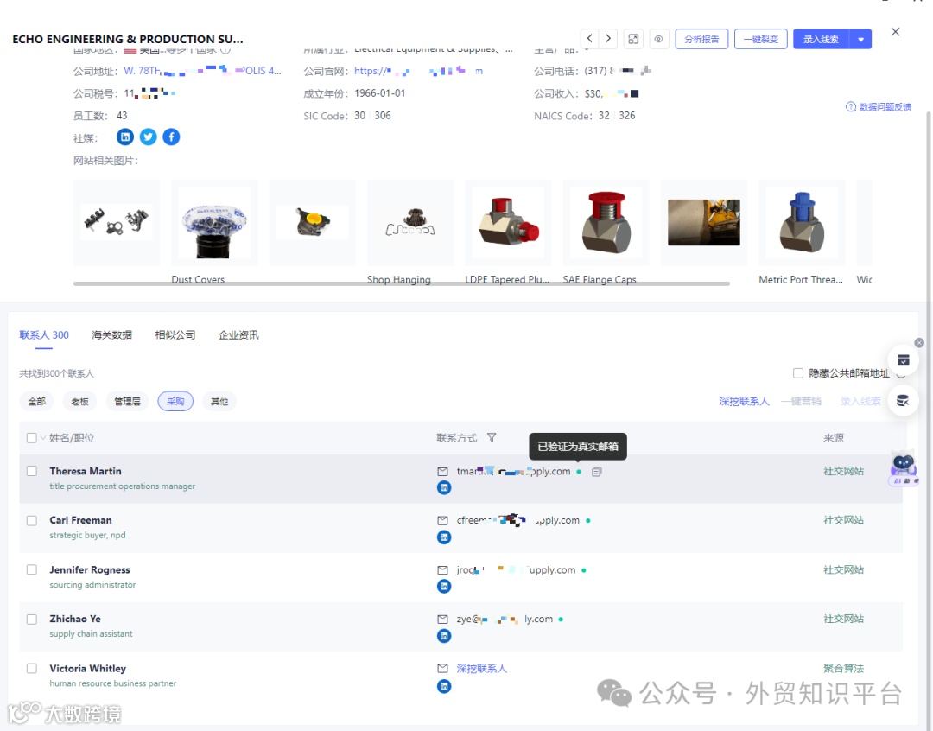Viewport: 933px width, 731px height.
Task: Switch to 海关数据 tab
Action: pyautogui.click(x=111, y=335)
